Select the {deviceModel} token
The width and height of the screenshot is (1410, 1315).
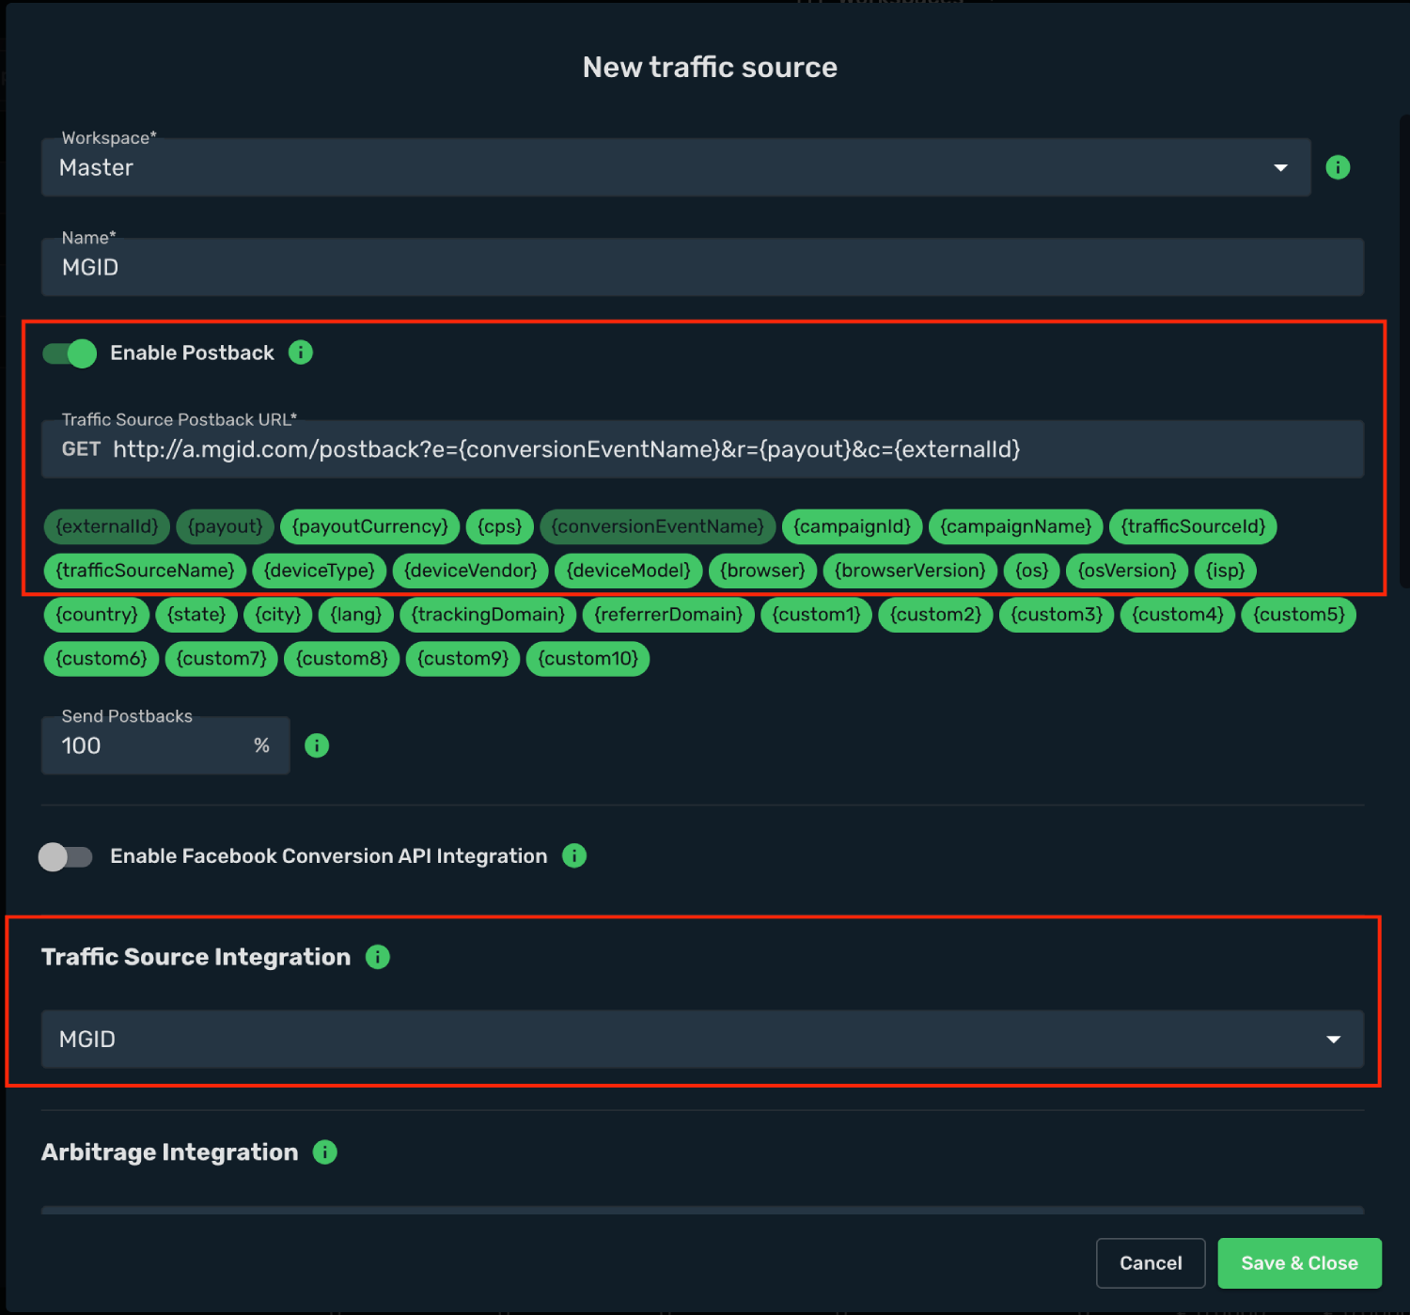pos(629,571)
